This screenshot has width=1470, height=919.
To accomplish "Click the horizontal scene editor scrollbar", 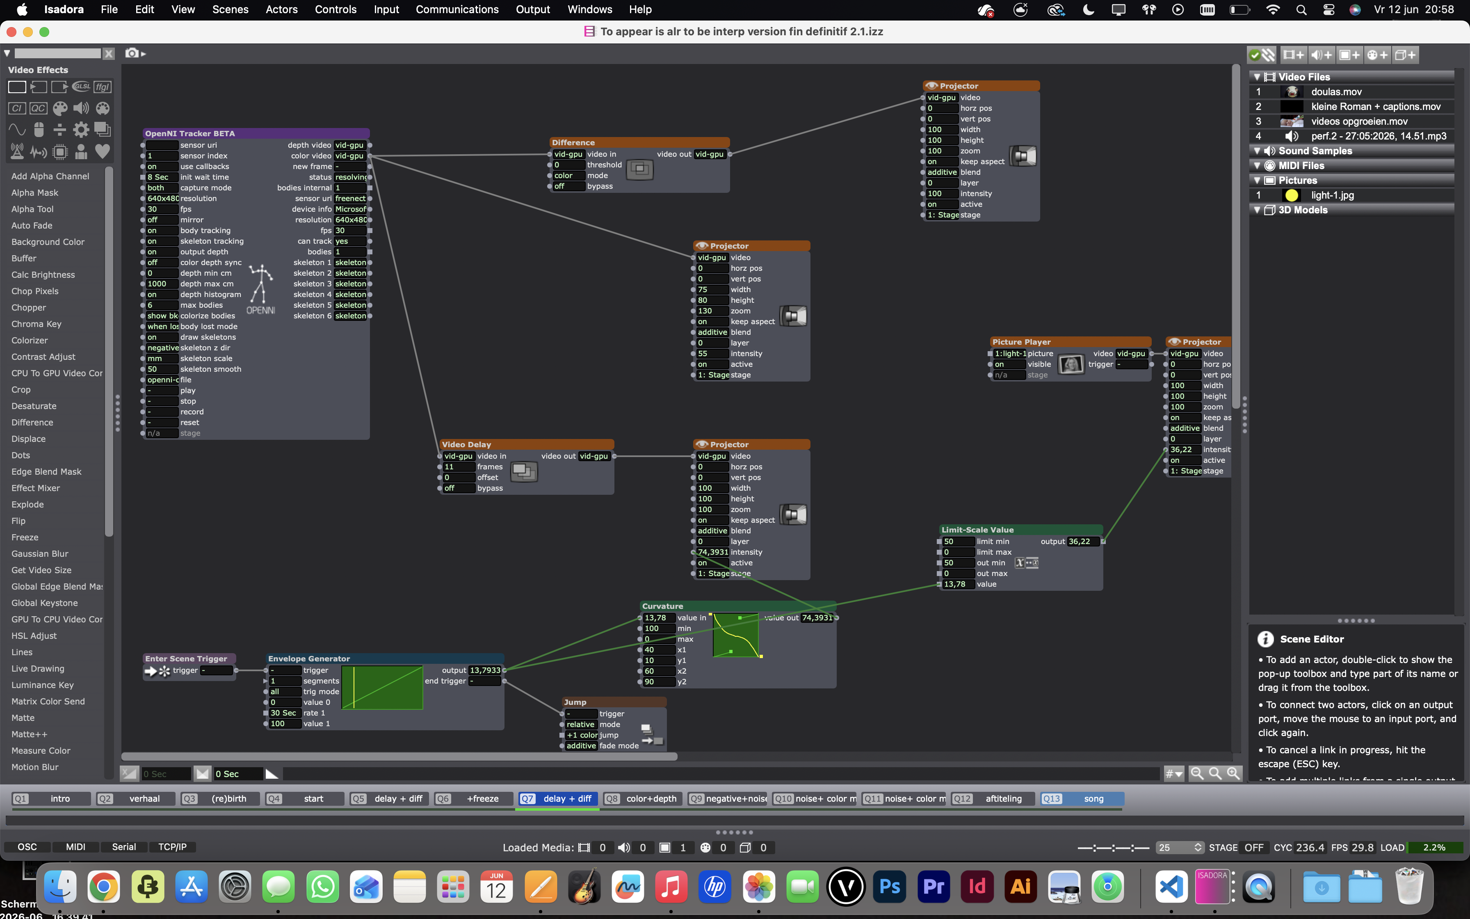I will 399,757.
